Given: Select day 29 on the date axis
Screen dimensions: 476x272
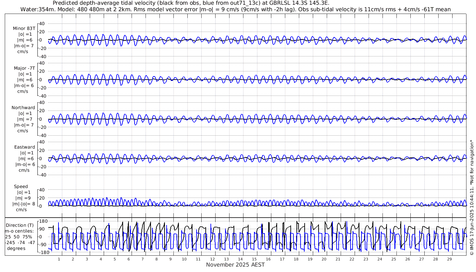Looking at the screenshot, I should tap(449, 259).
